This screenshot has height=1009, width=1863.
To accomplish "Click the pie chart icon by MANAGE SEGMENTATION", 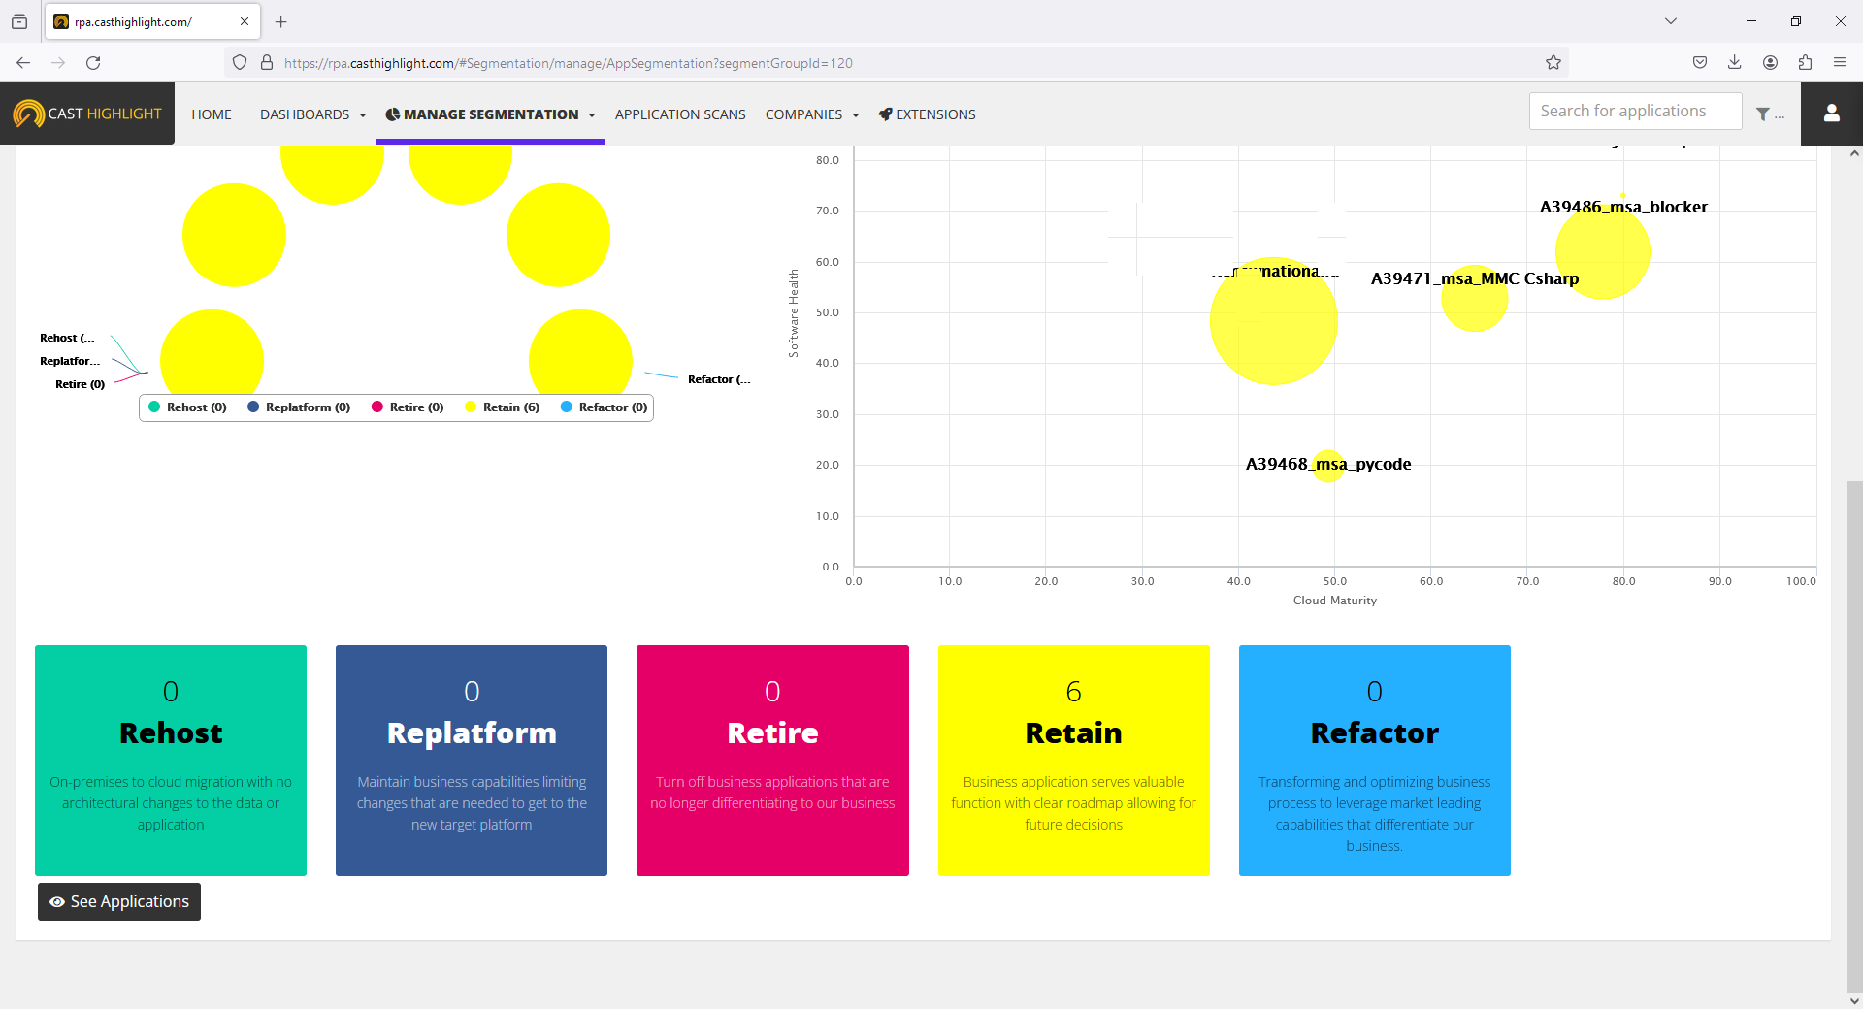I will point(392,114).
